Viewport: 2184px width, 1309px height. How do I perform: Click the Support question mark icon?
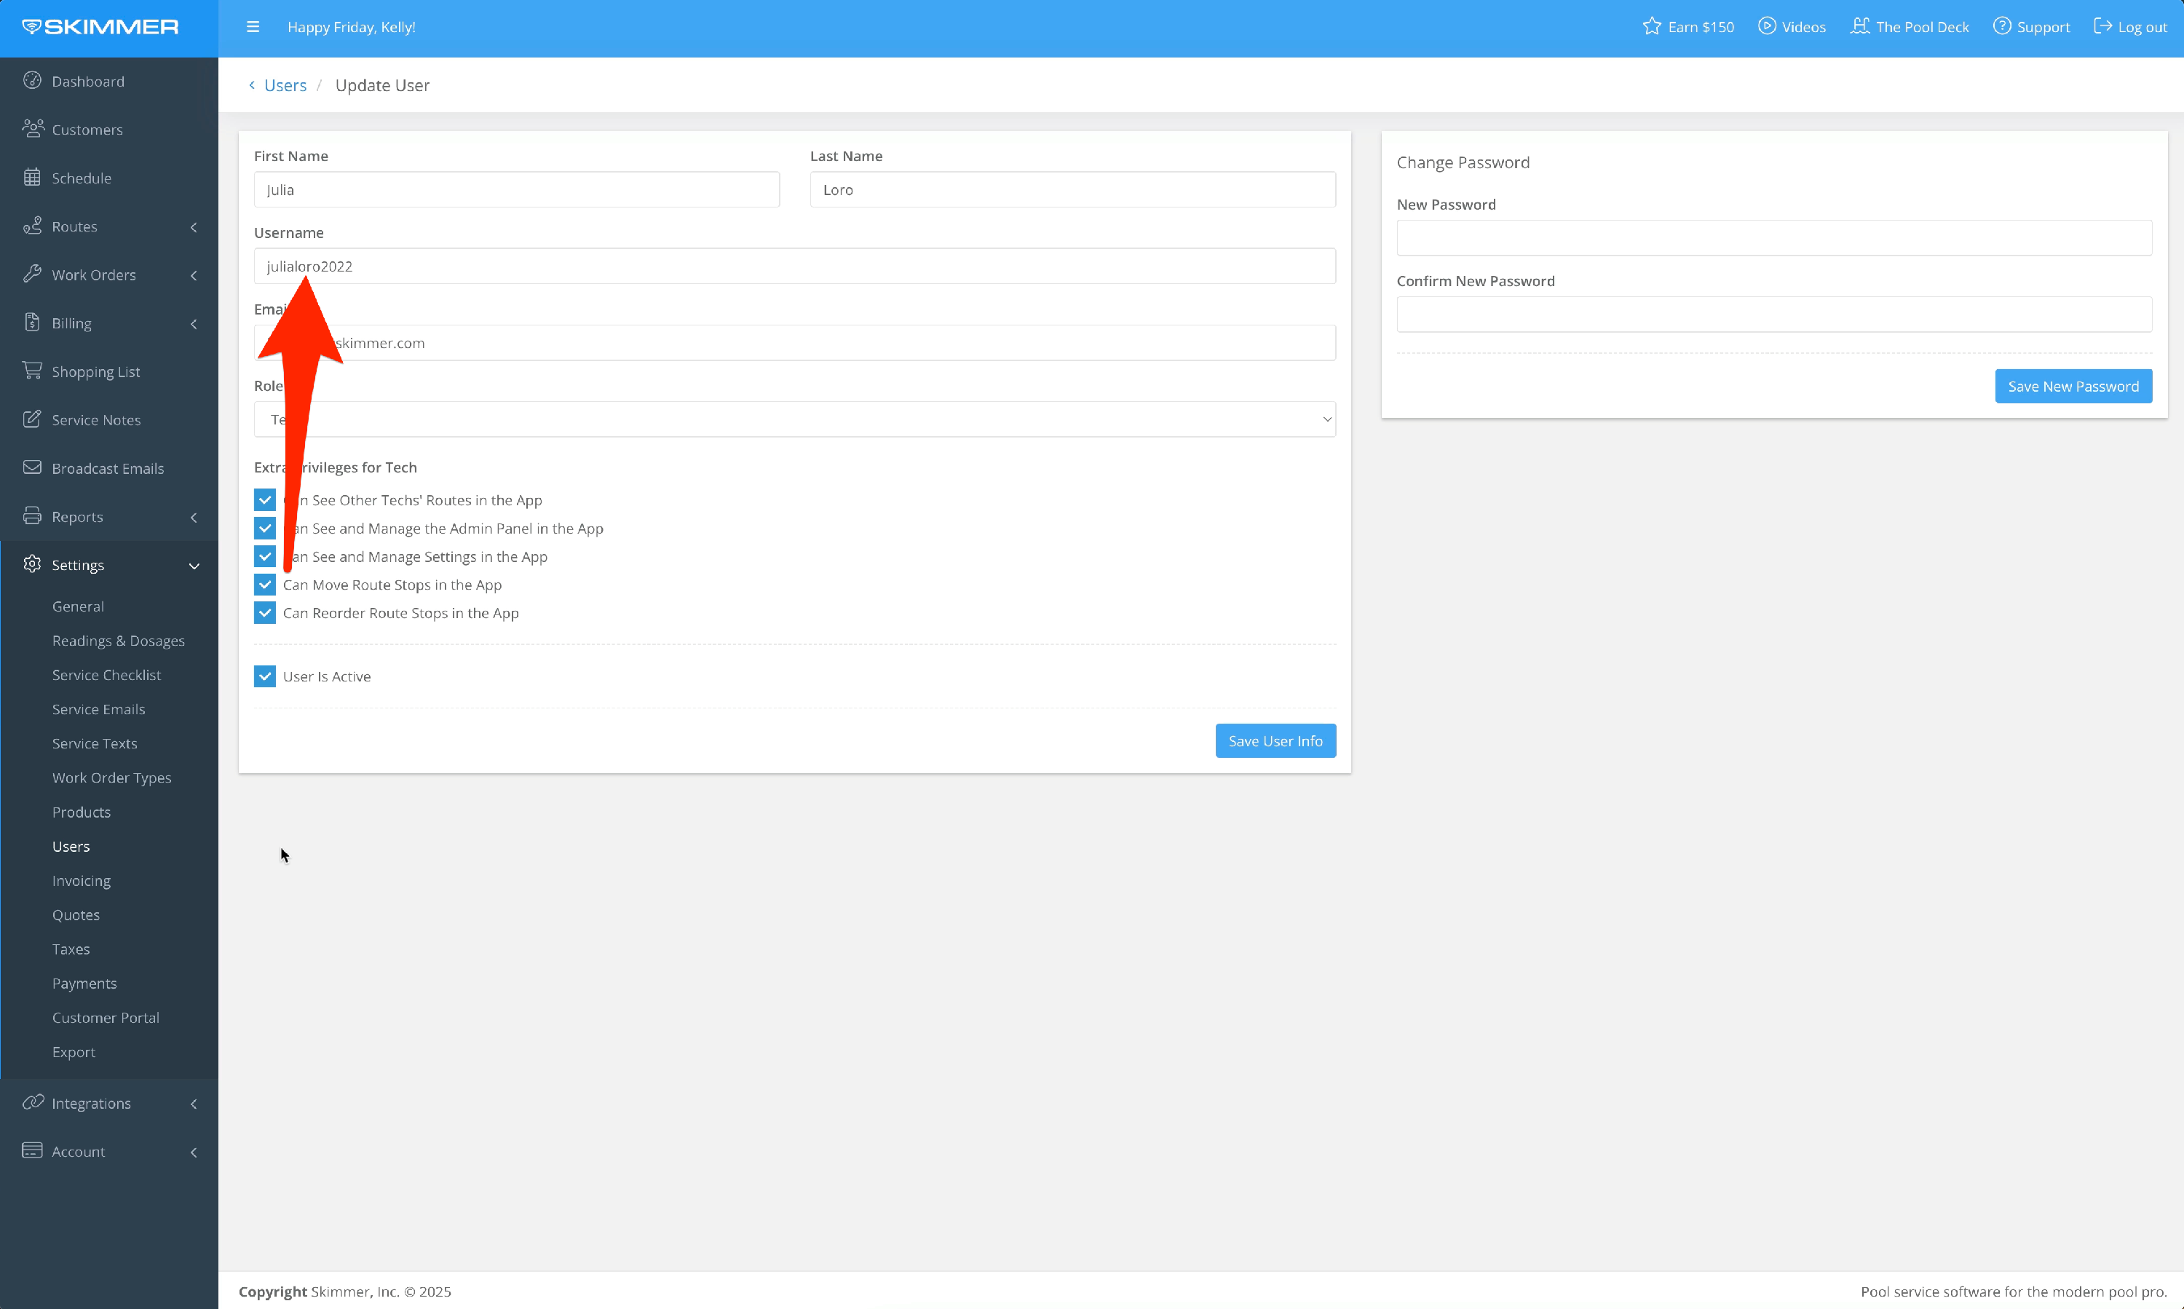coord(2001,26)
